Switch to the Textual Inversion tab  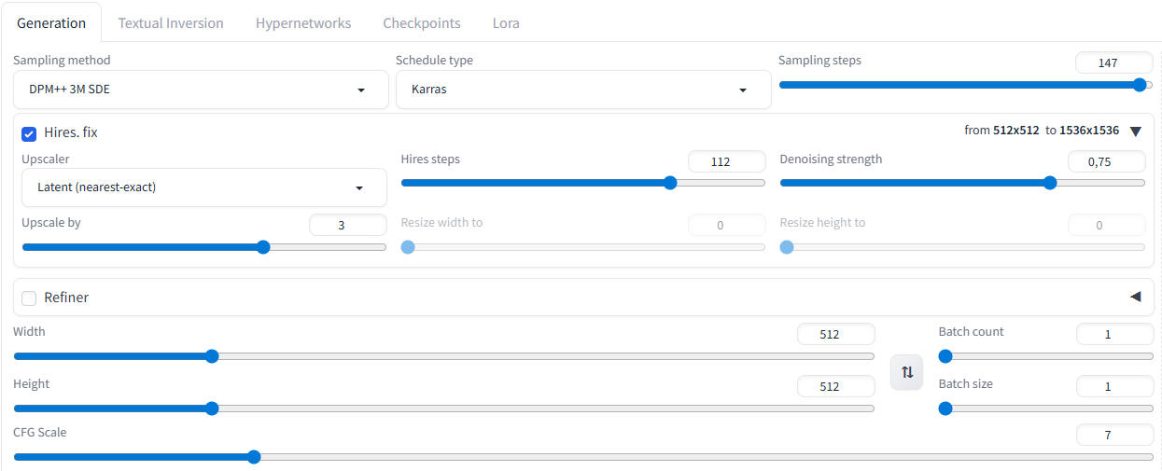171,23
